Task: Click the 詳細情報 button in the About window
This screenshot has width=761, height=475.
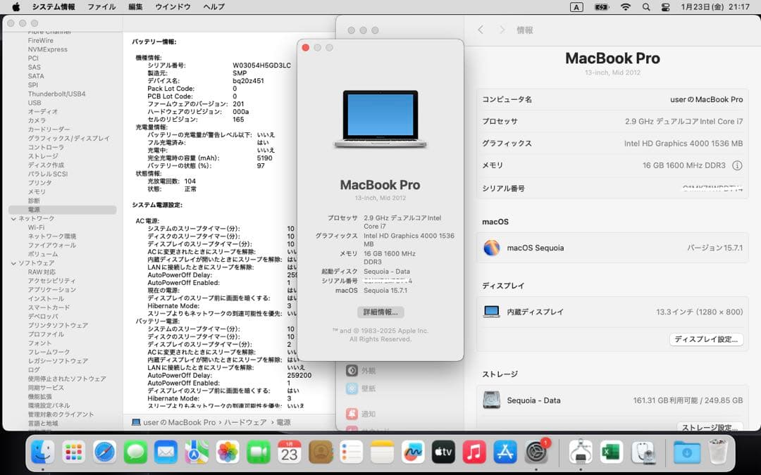Action: click(x=380, y=312)
